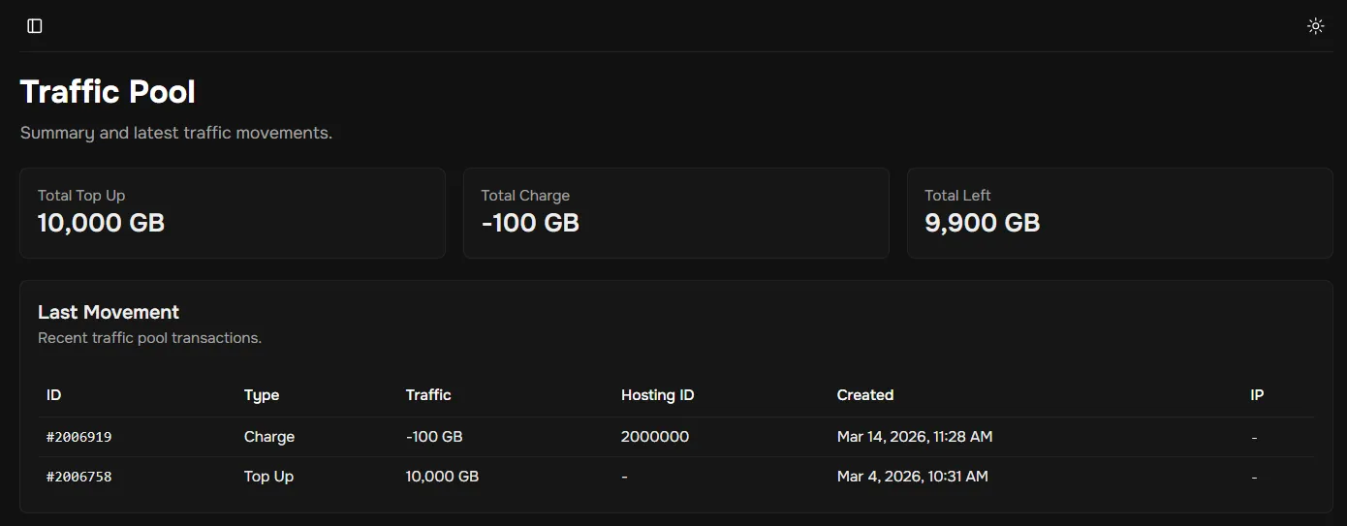1347x526 pixels.
Task: Open the Total Top Up card
Action: click(233, 213)
